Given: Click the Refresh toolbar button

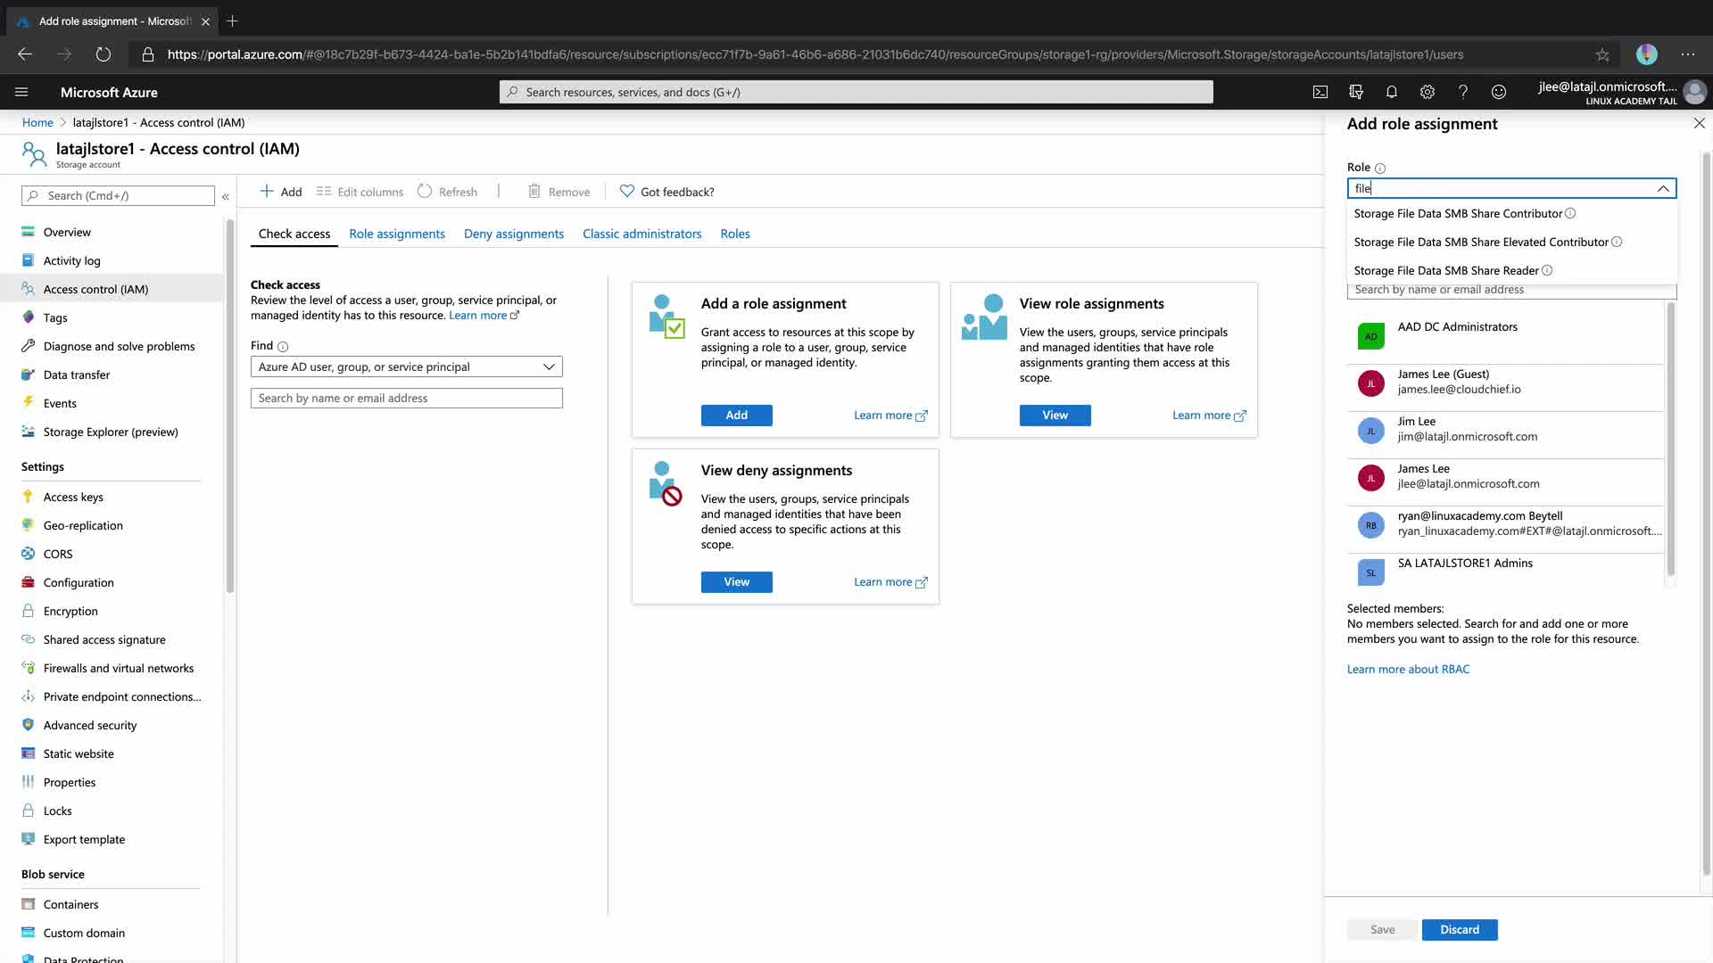Looking at the screenshot, I should (448, 192).
